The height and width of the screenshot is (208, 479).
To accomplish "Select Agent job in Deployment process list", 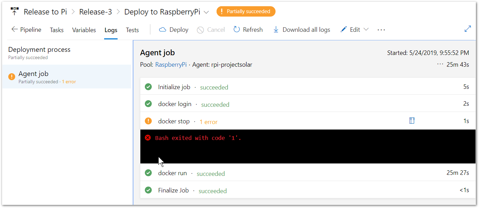I will pos(67,77).
